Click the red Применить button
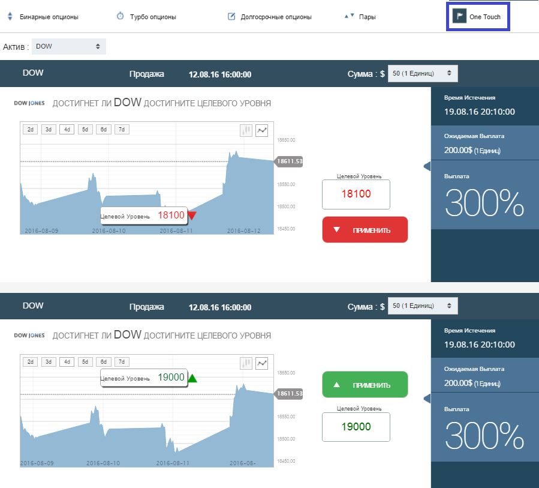This screenshot has width=539, height=488. point(365,230)
